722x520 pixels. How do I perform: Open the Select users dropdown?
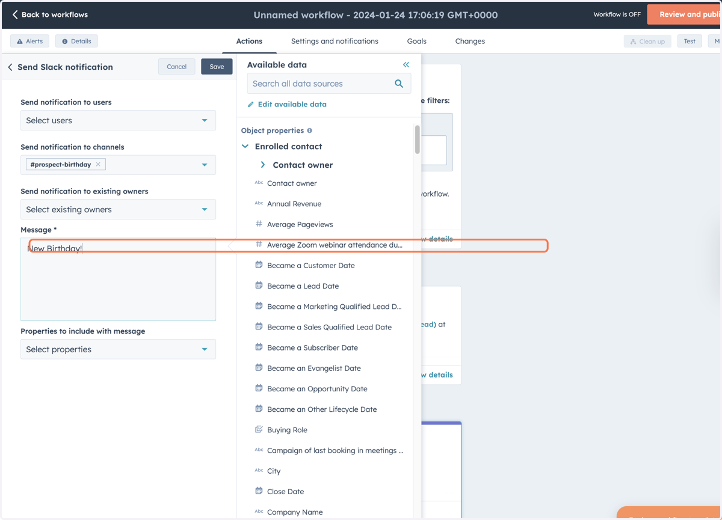pos(118,120)
